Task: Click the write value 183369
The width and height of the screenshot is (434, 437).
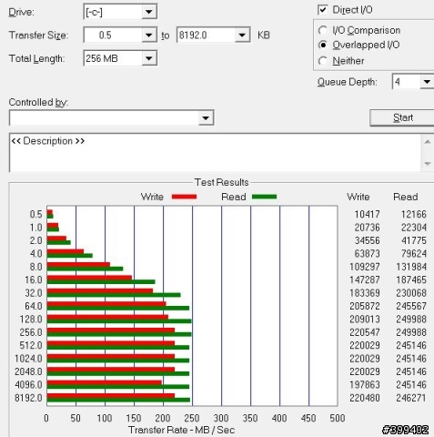Action: pos(365,293)
